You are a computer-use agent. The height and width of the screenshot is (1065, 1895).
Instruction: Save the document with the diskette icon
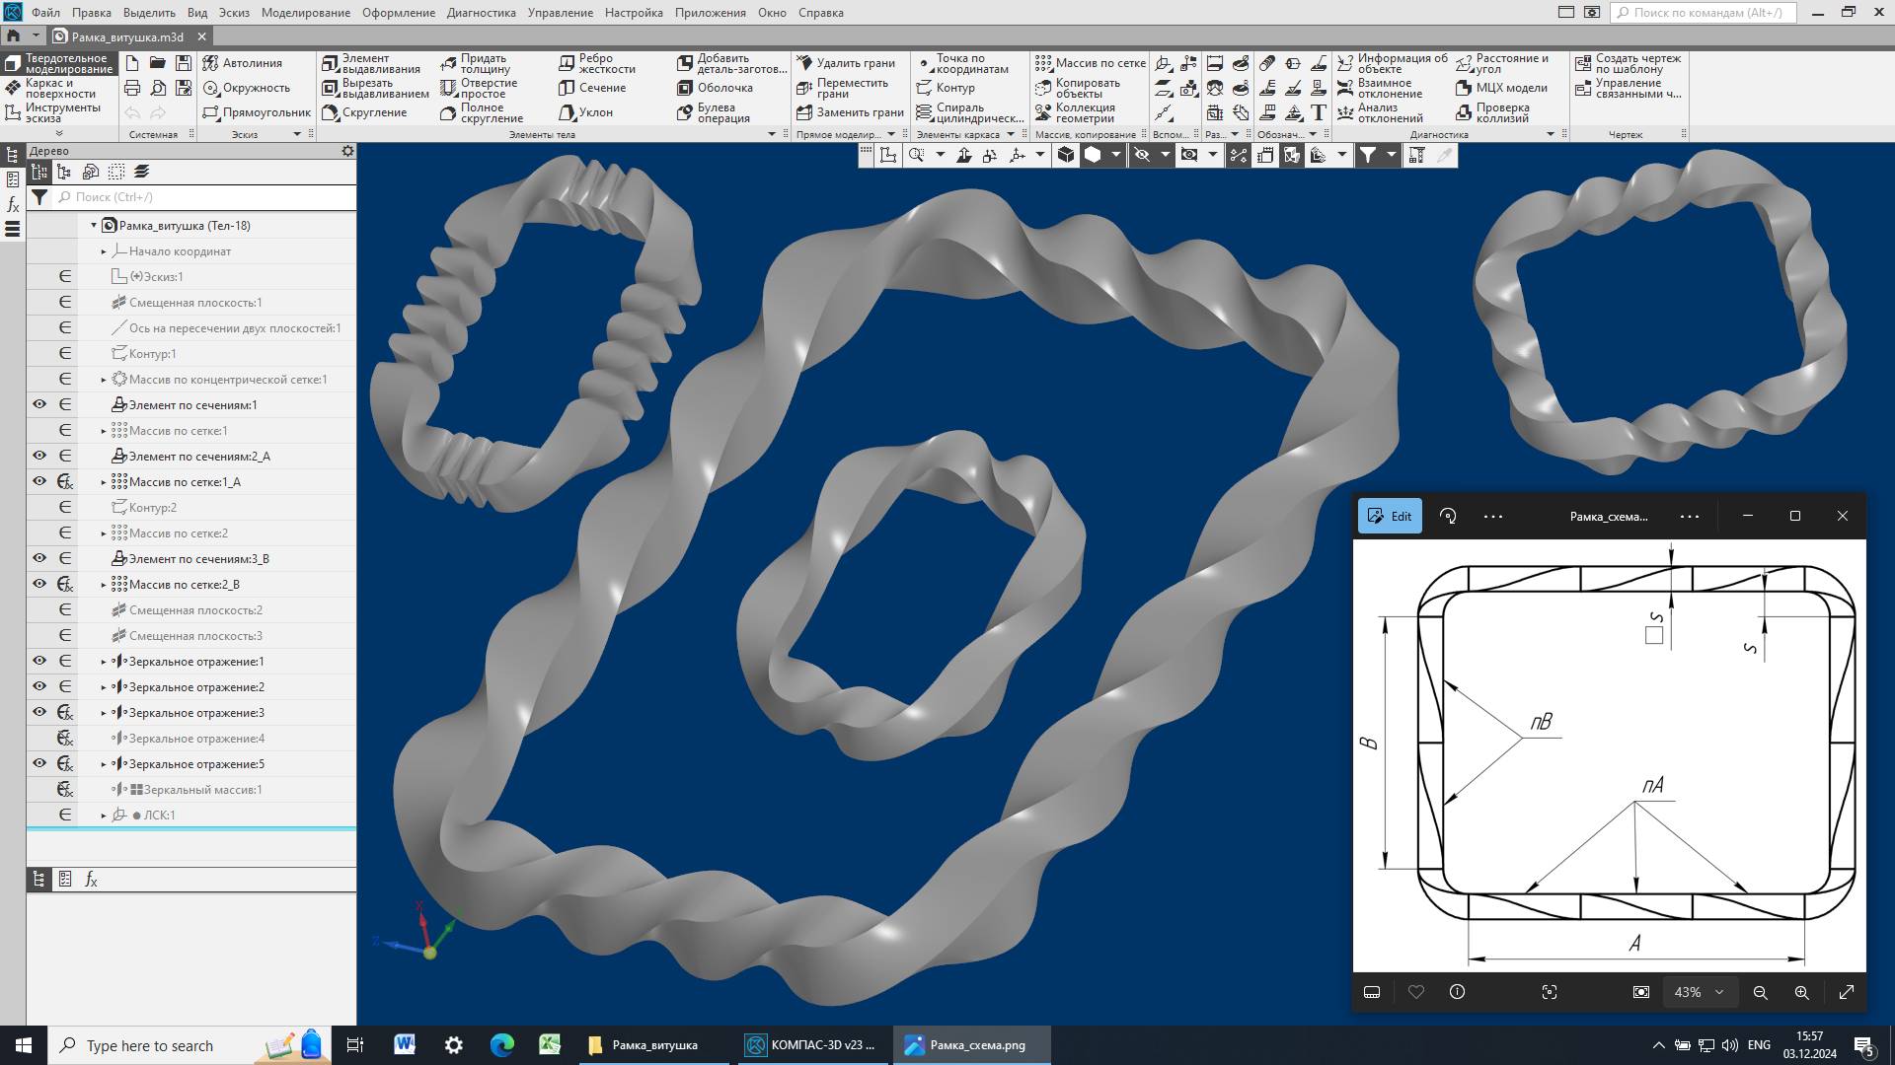point(184,63)
